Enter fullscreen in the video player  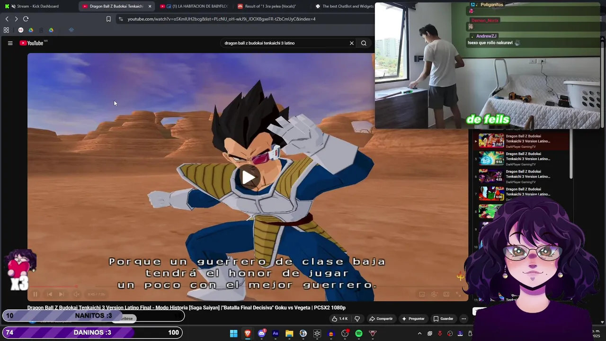(x=458, y=294)
